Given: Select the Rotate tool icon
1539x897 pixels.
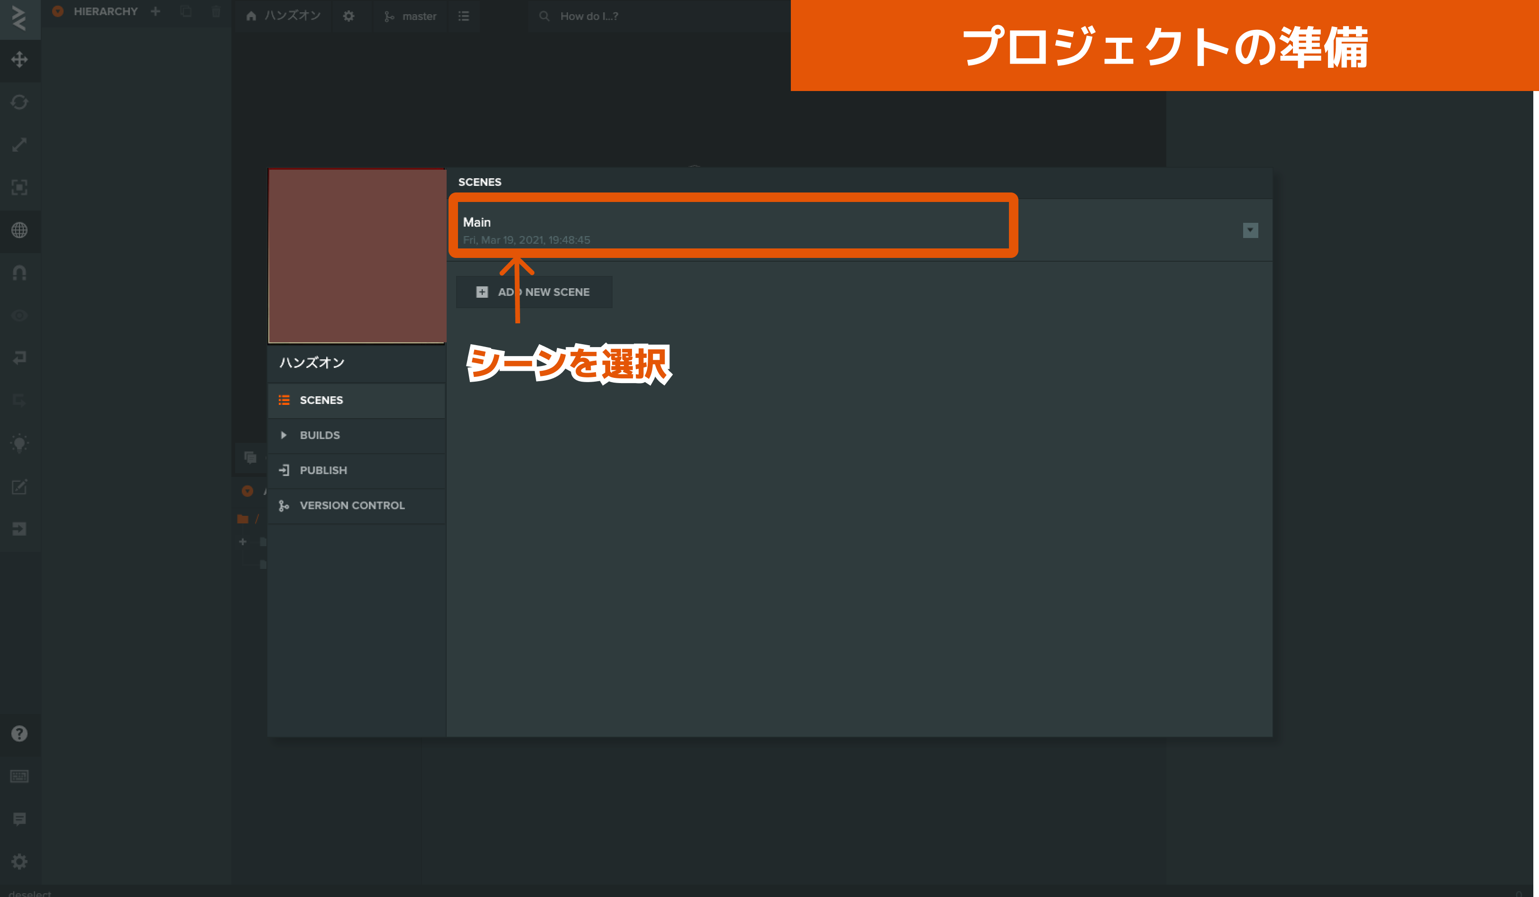Looking at the screenshot, I should [x=19, y=102].
